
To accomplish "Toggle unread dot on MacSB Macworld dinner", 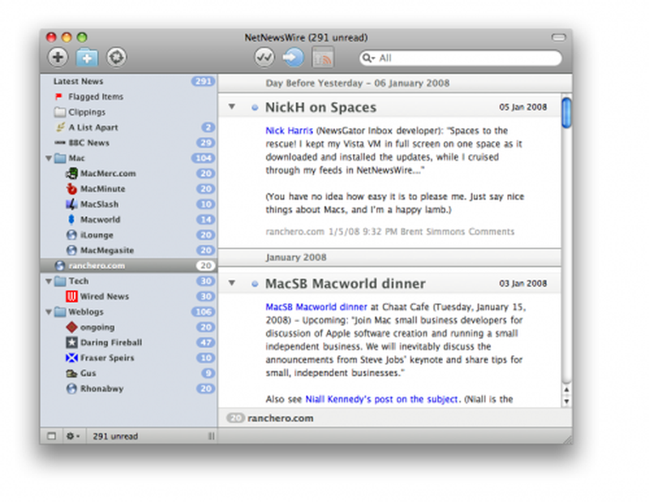I will click(x=255, y=284).
